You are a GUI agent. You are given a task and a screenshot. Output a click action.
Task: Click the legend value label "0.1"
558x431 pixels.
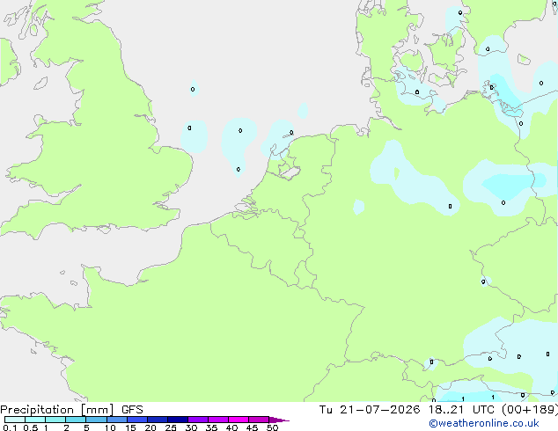(x=10, y=427)
